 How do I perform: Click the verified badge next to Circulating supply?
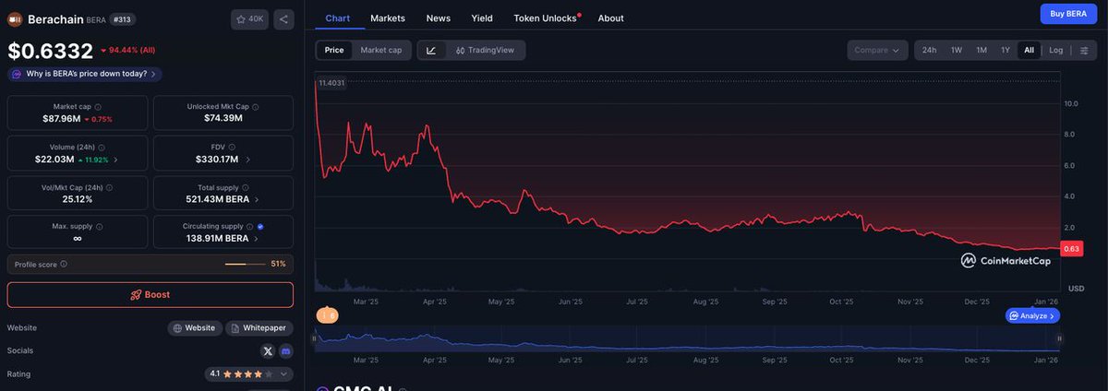(x=261, y=226)
